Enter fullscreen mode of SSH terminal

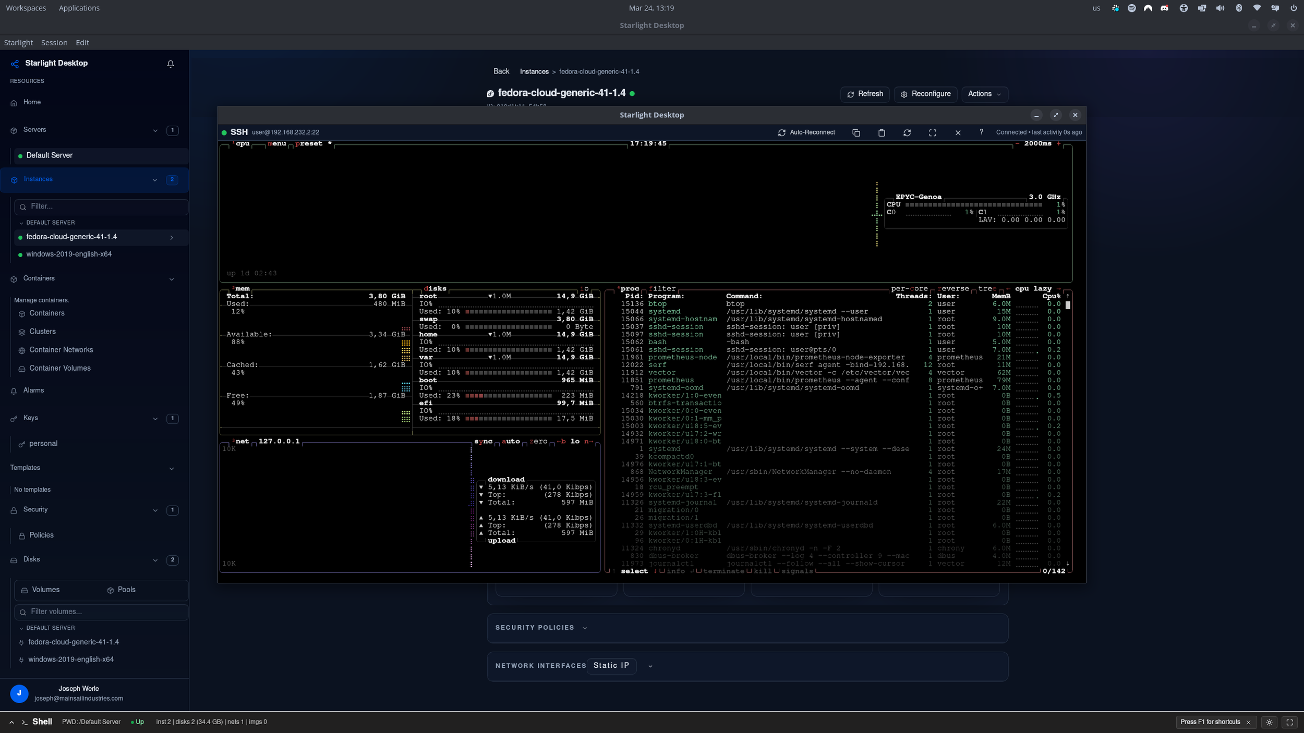point(933,132)
